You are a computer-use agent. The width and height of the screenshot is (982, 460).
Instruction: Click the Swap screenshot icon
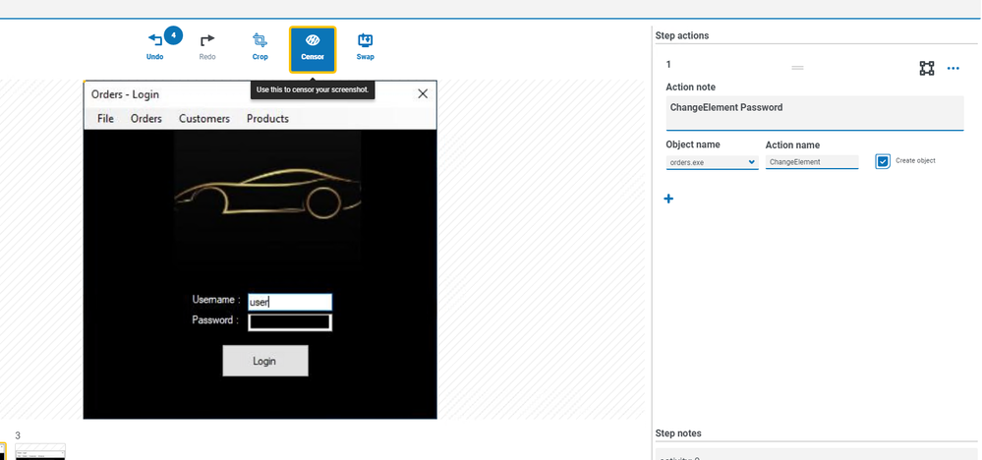click(365, 41)
